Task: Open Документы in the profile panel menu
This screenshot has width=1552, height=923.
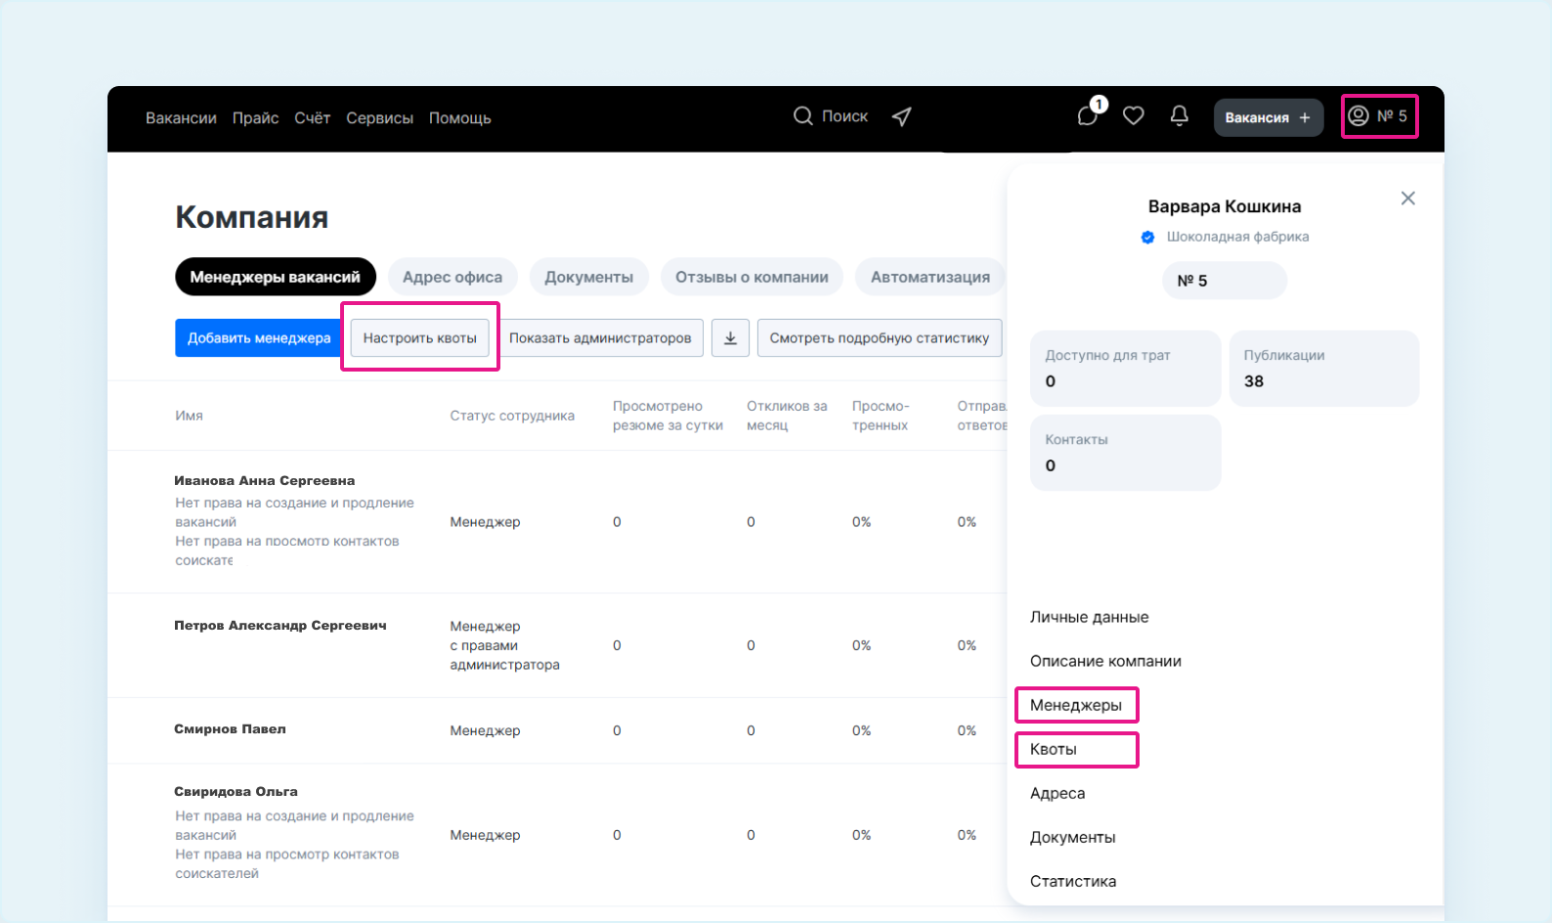Action: click(x=1073, y=837)
